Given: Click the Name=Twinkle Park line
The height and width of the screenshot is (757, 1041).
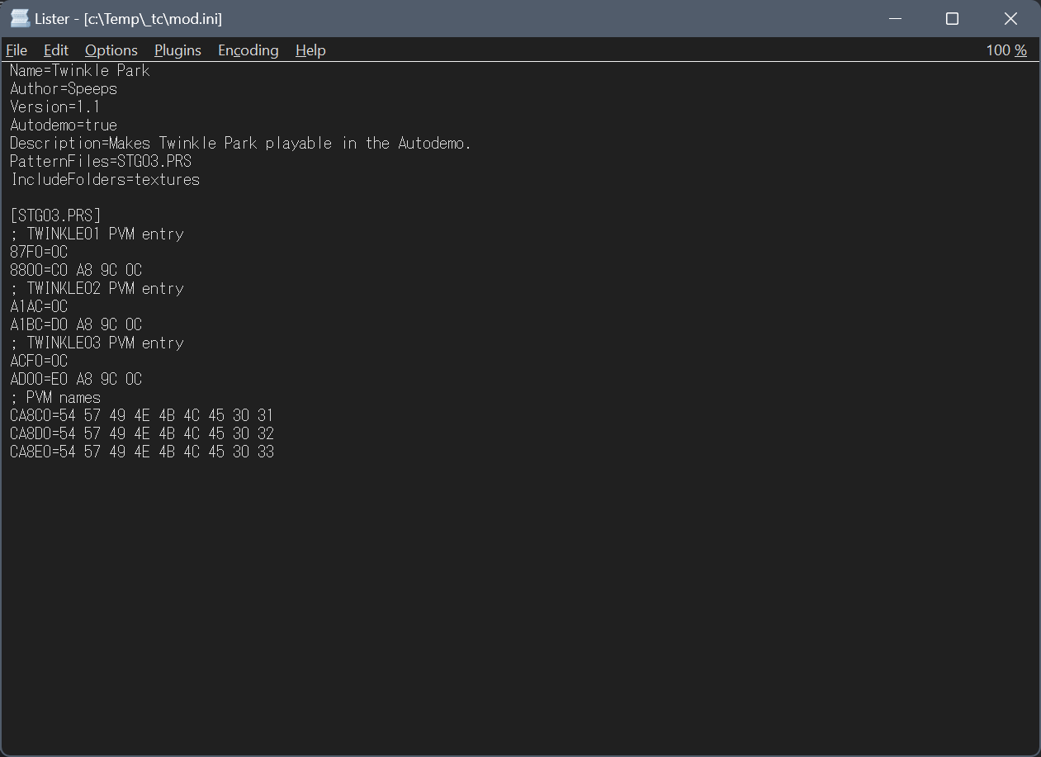Looking at the screenshot, I should 80,71.
